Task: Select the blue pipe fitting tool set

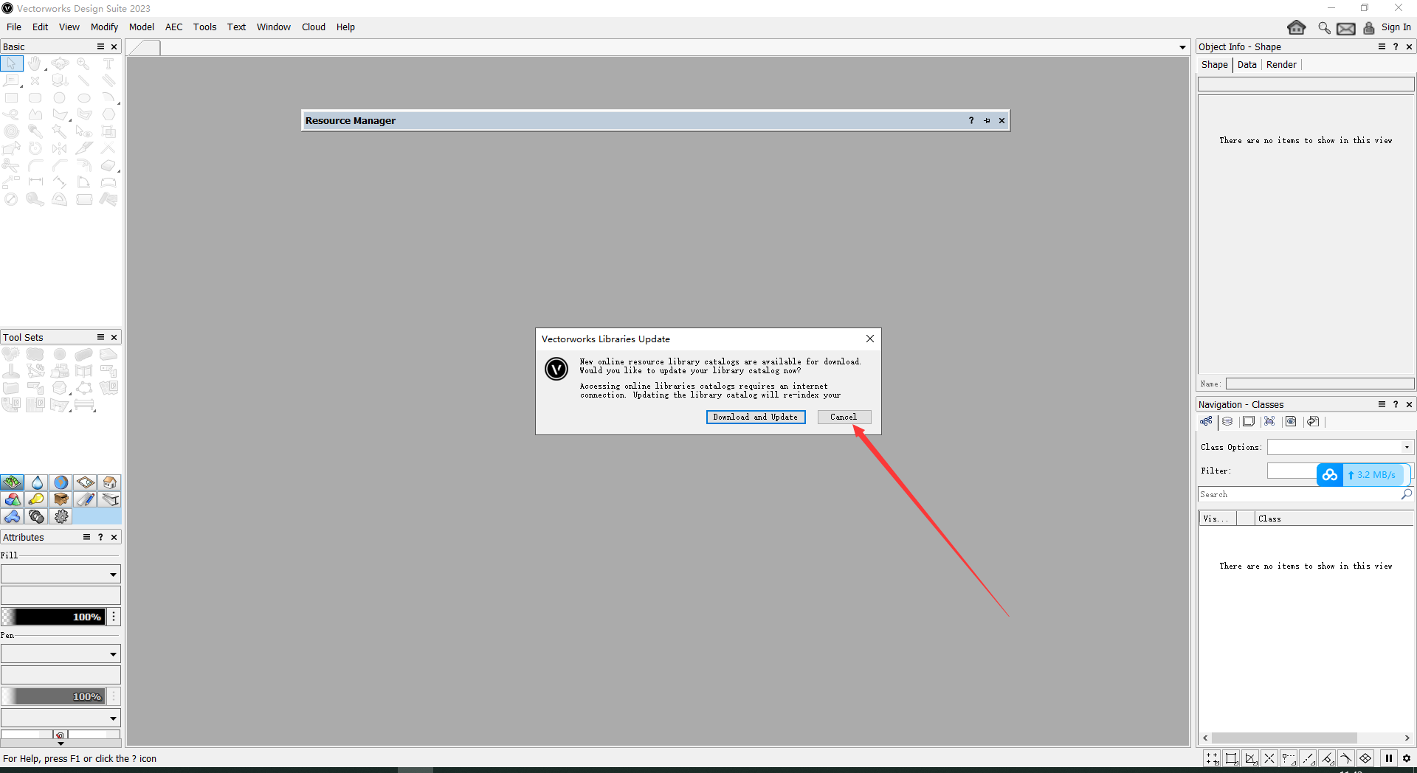Action: (x=12, y=516)
